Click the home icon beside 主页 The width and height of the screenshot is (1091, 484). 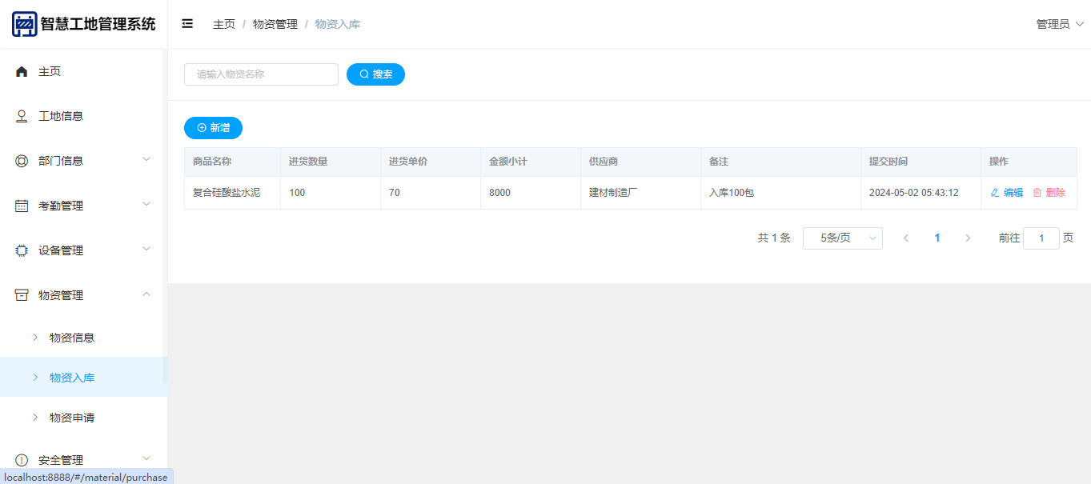click(x=22, y=72)
